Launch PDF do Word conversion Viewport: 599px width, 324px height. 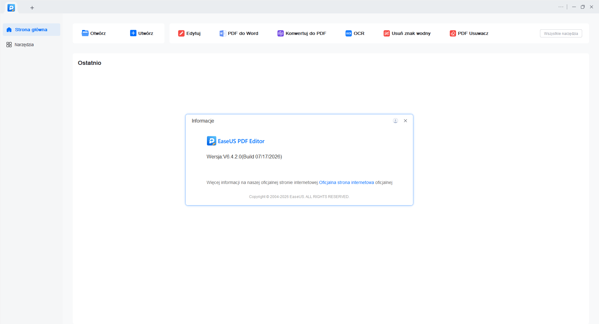(239, 33)
